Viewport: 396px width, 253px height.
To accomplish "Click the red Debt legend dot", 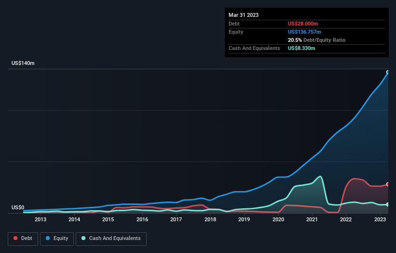I will click(x=15, y=238).
